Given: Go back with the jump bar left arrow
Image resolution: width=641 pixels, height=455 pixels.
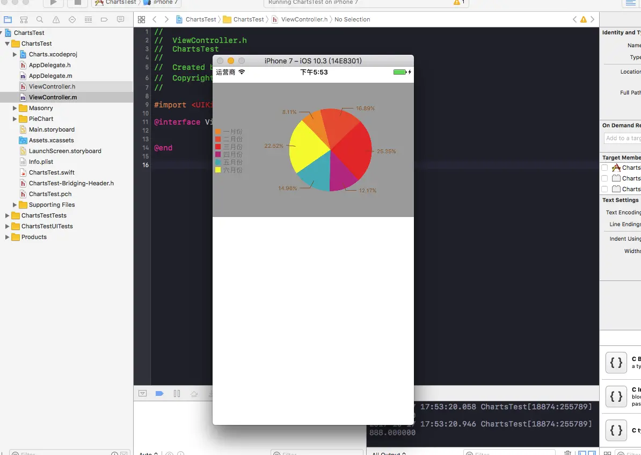Looking at the screenshot, I should coord(155,19).
